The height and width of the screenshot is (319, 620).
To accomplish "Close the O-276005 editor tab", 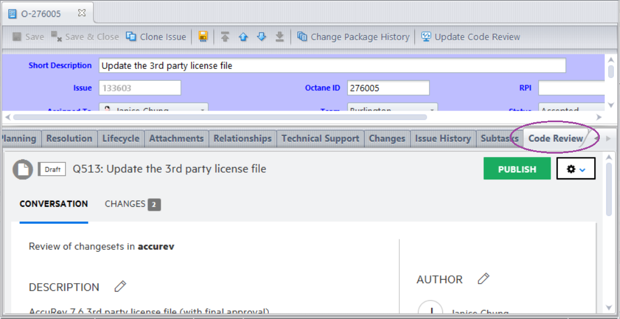I will pyautogui.click(x=81, y=12).
